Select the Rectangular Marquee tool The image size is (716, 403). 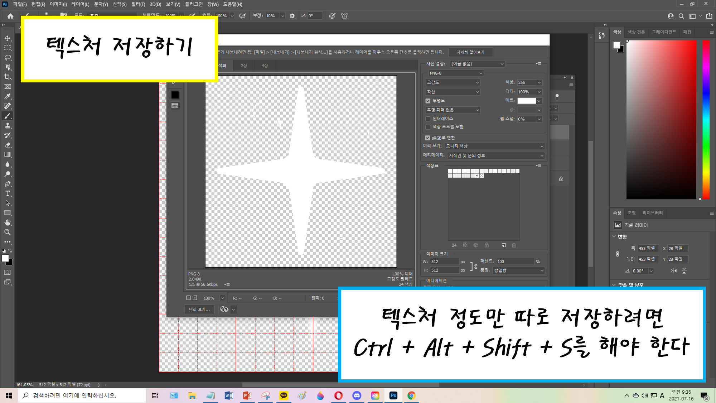(x=8, y=48)
